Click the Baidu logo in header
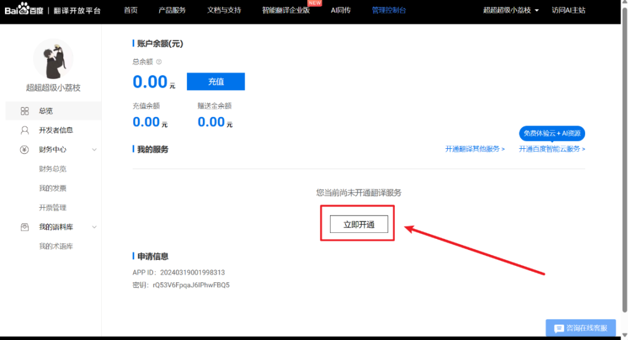The width and height of the screenshot is (628, 340). pyautogui.click(x=24, y=9)
